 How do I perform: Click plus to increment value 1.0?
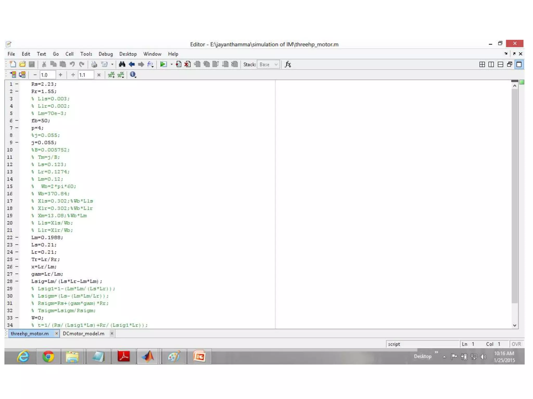point(60,75)
